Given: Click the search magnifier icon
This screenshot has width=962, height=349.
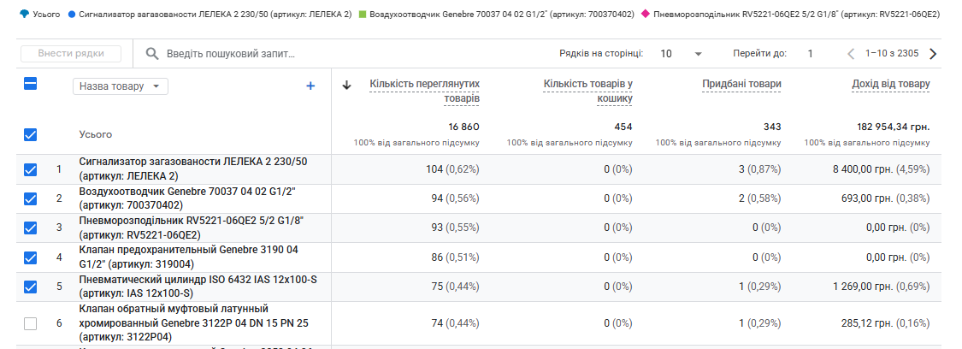Looking at the screenshot, I should (152, 54).
